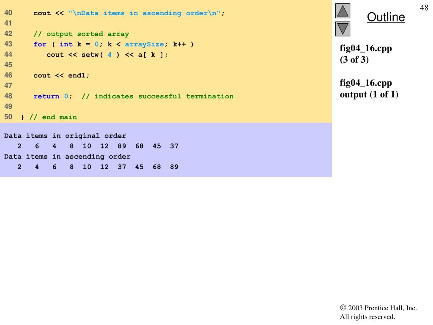The height and width of the screenshot is (325, 433).
Task: Click the "All rights reserved." text
Action: tap(367, 317)
